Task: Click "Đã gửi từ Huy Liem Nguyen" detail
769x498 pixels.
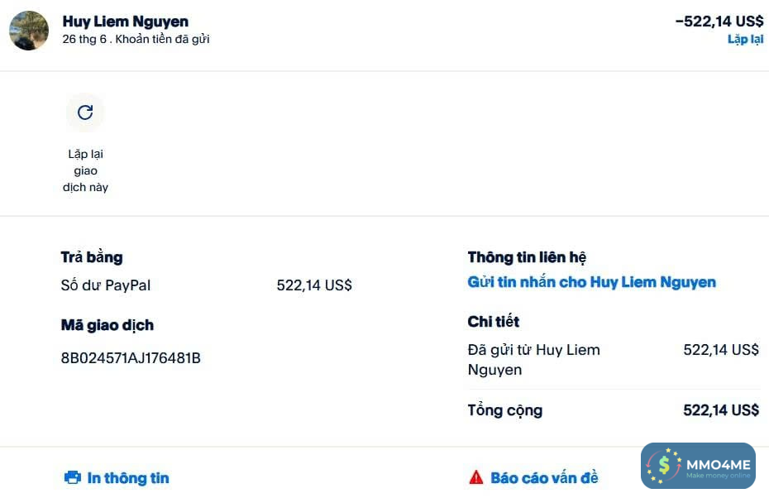Action: [533, 360]
